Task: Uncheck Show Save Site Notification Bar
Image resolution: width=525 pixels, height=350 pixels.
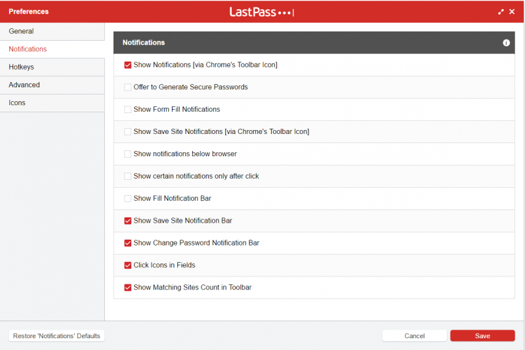Action: 127,221
